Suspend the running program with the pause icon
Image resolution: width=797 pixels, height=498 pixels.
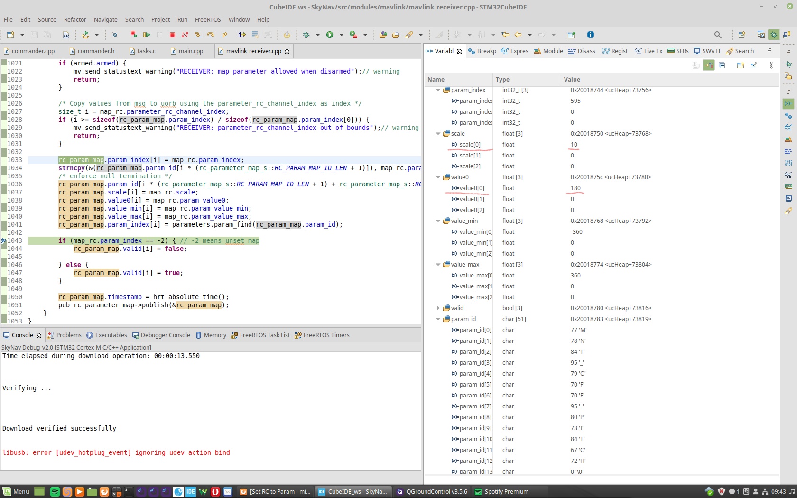159,35
